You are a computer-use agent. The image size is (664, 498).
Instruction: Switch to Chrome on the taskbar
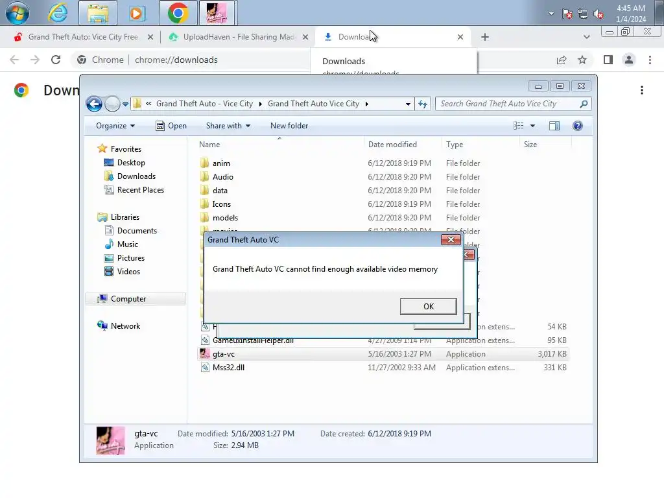[x=178, y=13]
